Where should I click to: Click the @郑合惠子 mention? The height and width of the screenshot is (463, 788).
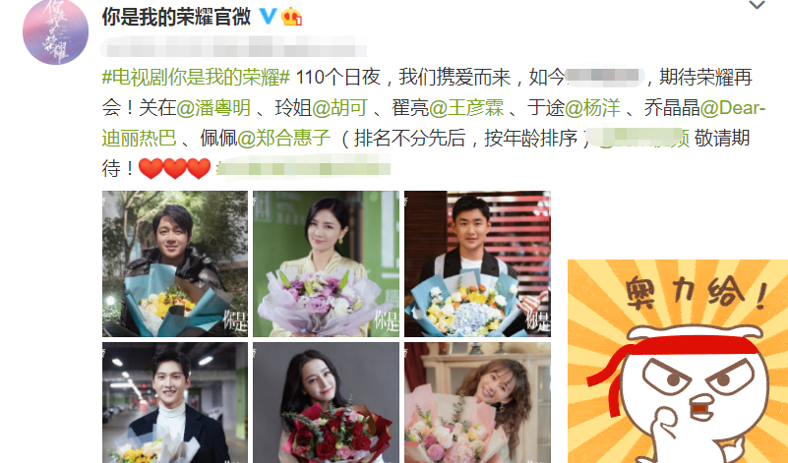pos(284,138)
